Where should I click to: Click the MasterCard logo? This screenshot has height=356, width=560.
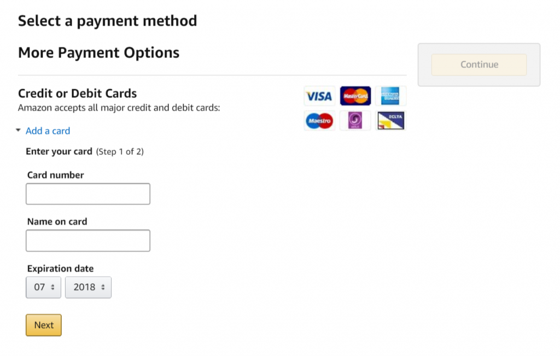click(x=355, y=96)
